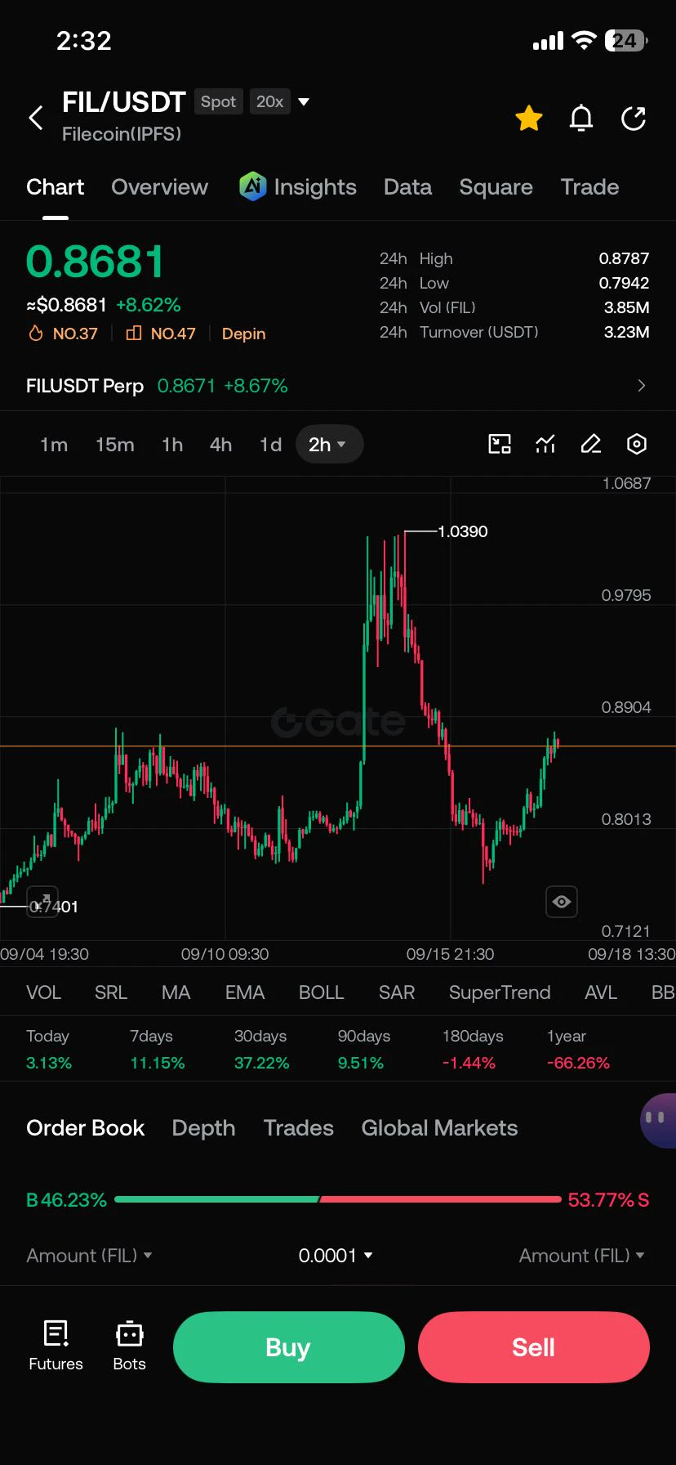Open the chart indicators icon
The height and width of the screenshot is (1465, 676).
(545, 444)
